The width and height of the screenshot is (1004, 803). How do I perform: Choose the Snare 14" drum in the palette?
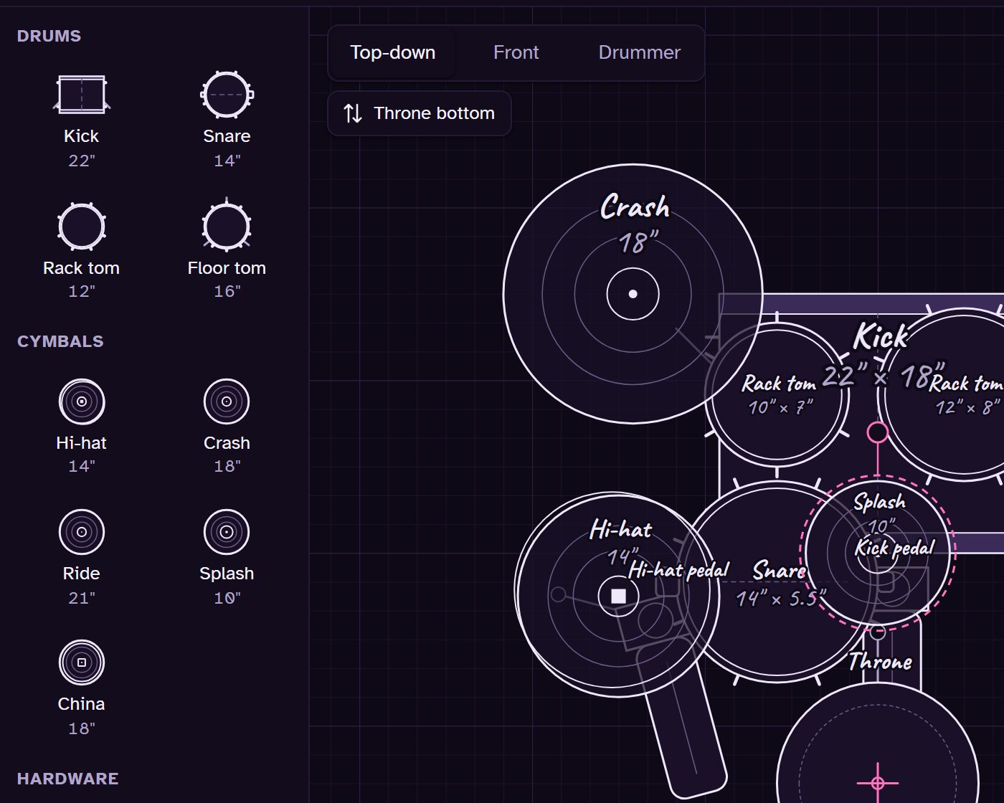point(227,119)
